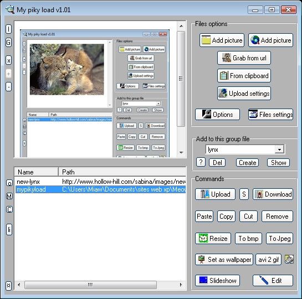Click Del group button
The image size is (302, 299).
tap(217, 163)
